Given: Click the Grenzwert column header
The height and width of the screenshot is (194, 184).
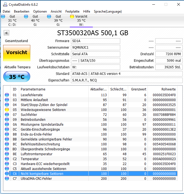Looking at the screenshot, I should click(138, 89).
